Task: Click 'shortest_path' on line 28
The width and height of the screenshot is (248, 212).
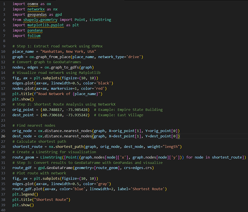Action: [x=69, y=147]
